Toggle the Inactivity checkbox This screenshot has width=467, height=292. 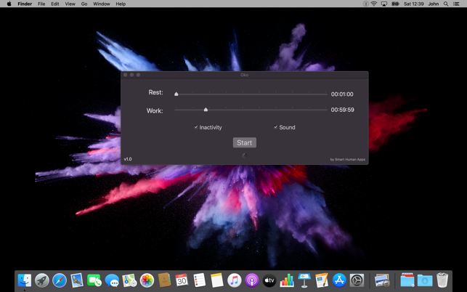point(195,127)
